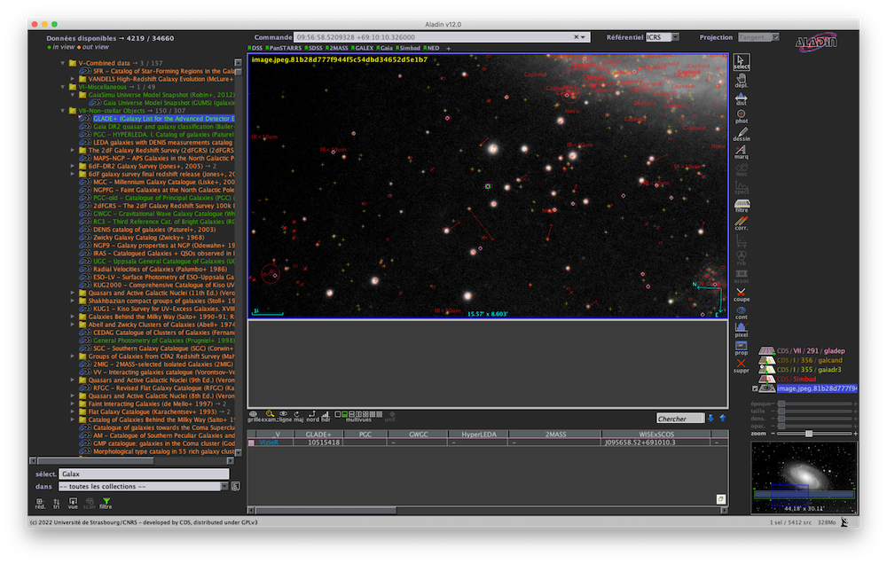Select the green two-view multivues layout
The width and height of the screenshot is (887, 564).
click(x=344, y=415)
